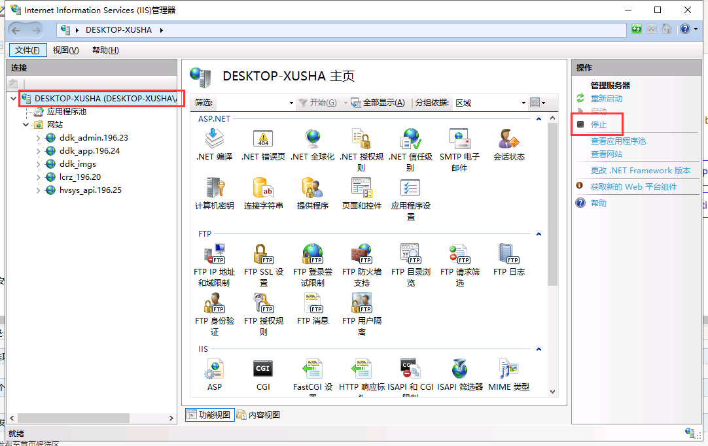Open the FTP 用户隔离 icon
708x446 pixels.
[361, 302]
